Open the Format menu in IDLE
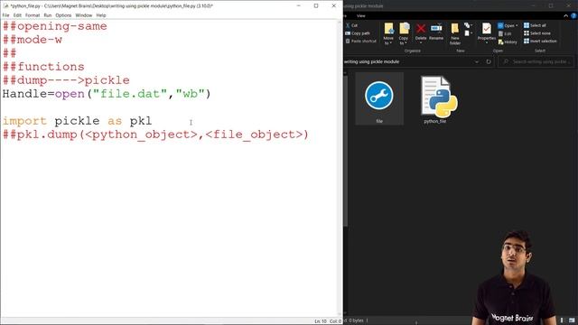Image resolution: width=578 pixels, height=325 pixels. [x=33, y=15]
